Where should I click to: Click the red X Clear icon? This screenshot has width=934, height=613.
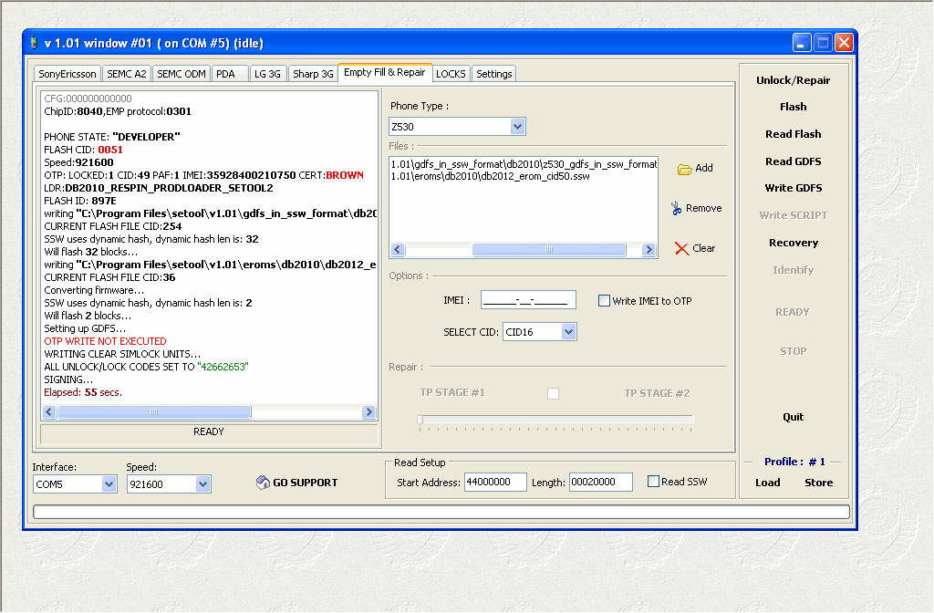pyautogui.click(x=681, y=248)
